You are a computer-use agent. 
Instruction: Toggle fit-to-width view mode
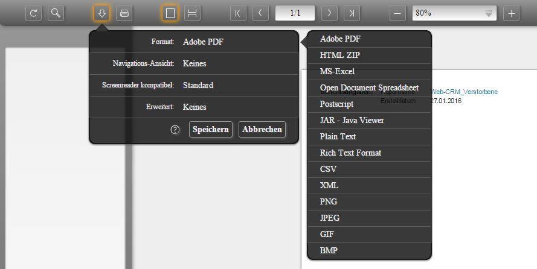pyautogui.click(x=193, y=13)
